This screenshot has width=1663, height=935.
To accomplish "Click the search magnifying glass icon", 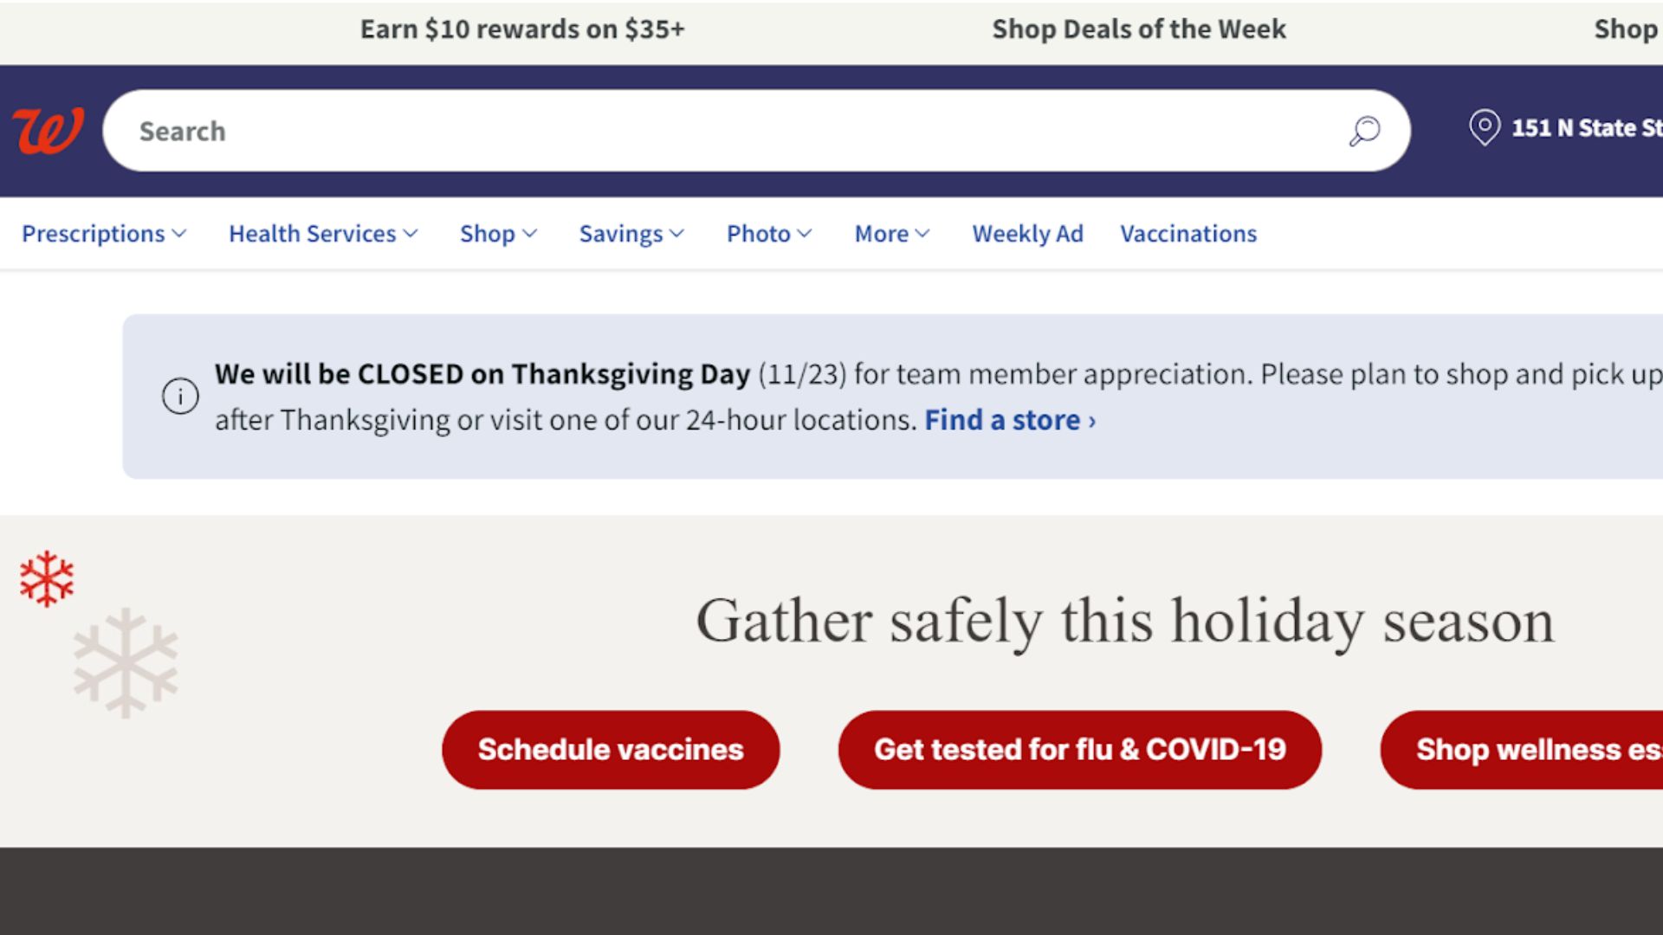I will pyautogui.click(x=1364, y=132).
